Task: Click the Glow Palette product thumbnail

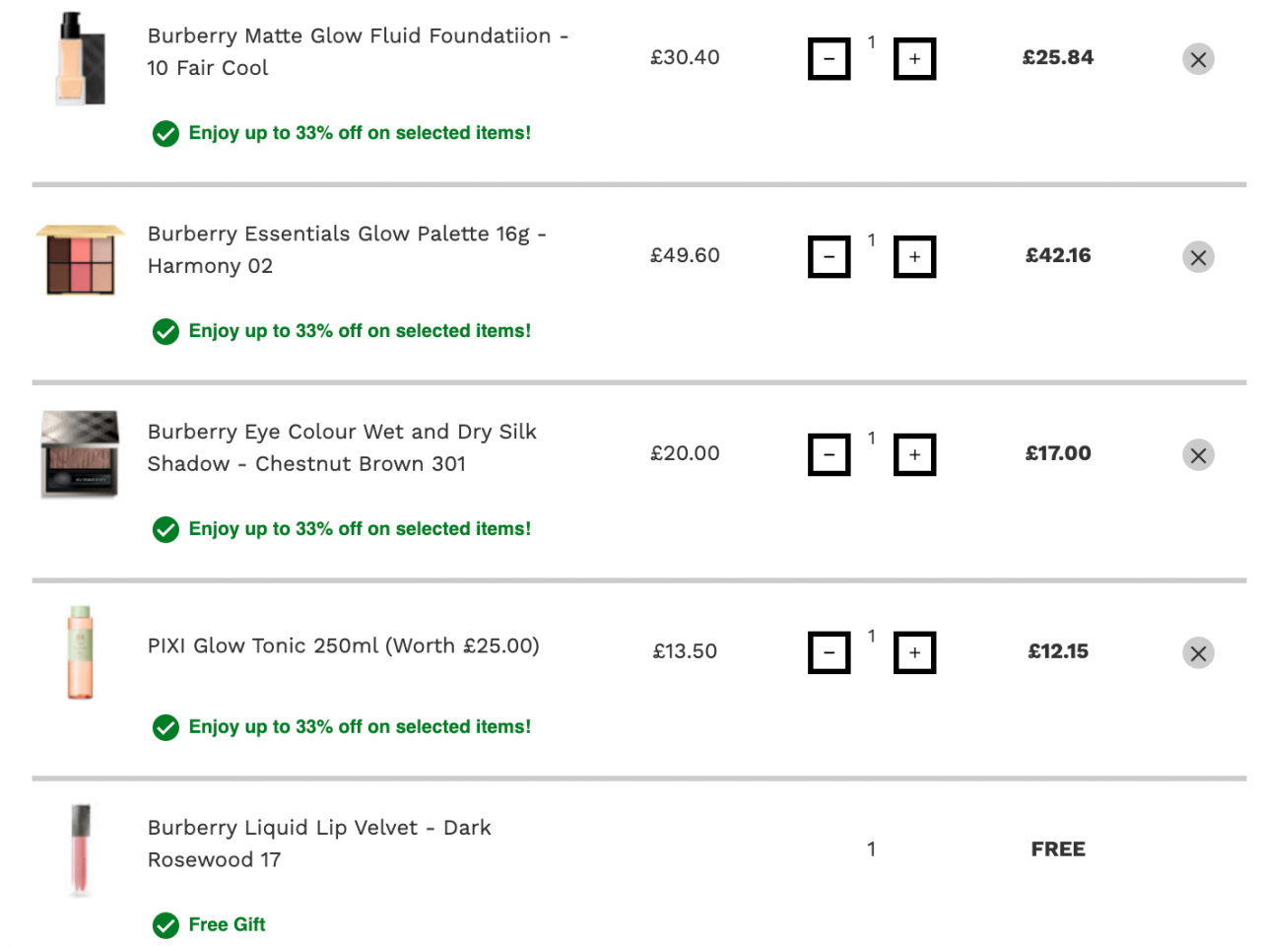Action: [x=80, y=259]
